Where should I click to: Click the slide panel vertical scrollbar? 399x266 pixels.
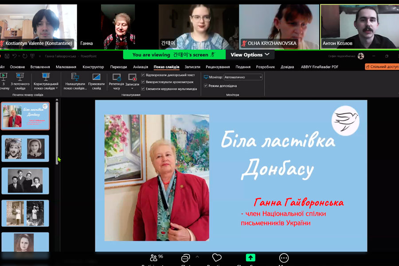57,133
